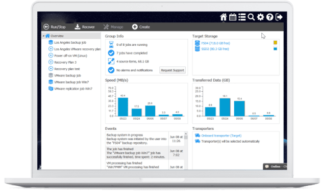Select VMware replication job Win7
The height and width of the screenshot is (191, 321).
tap(70, 89)
